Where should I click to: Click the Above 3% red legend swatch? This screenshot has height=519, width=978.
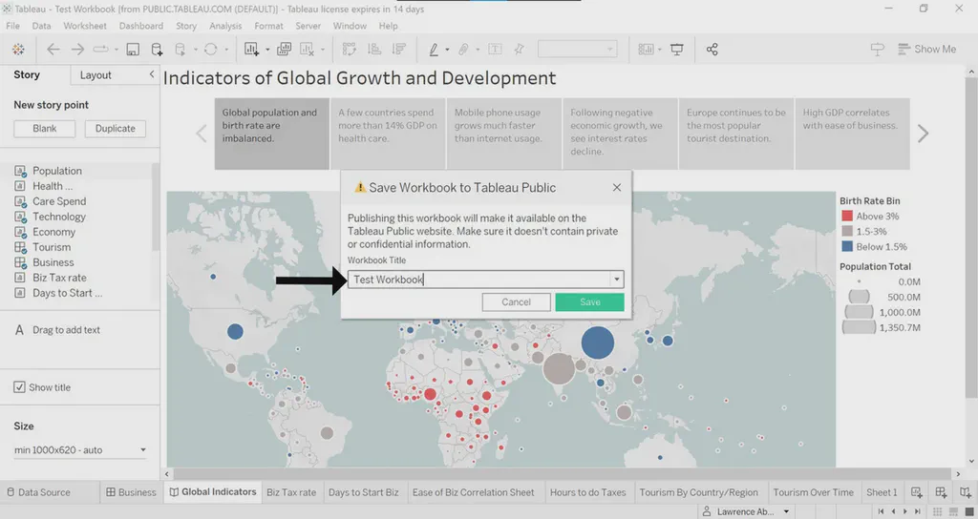847,217
